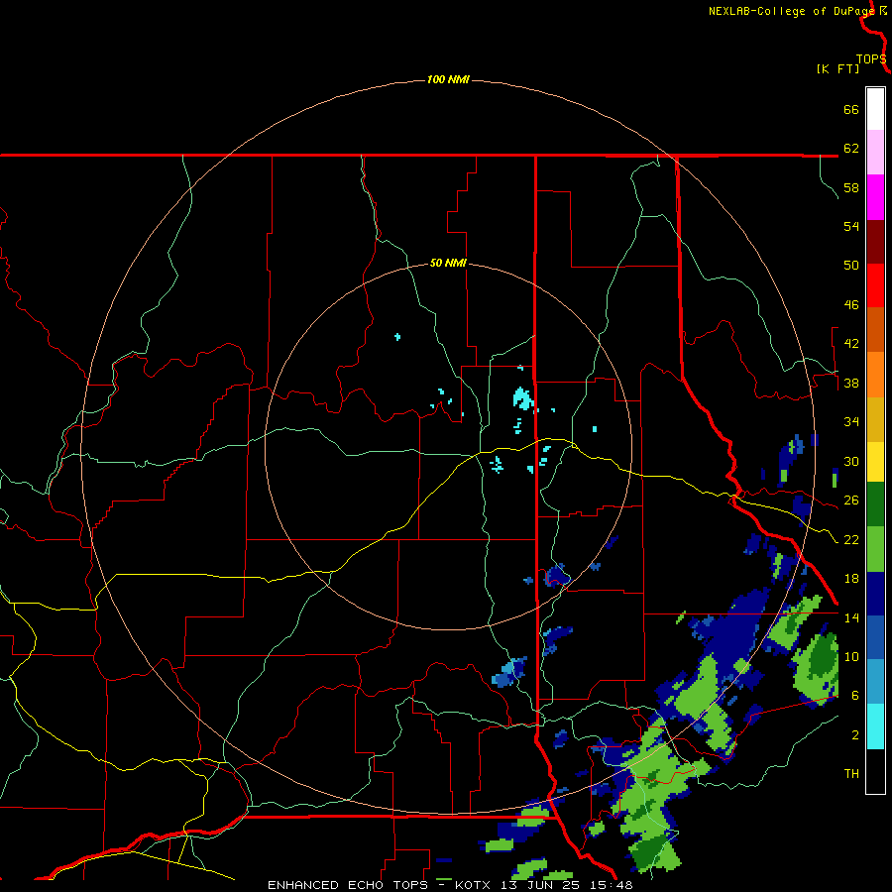The image size is (892, 892).
Task: Pick the magenta legend color band
Action: (875, 197)
